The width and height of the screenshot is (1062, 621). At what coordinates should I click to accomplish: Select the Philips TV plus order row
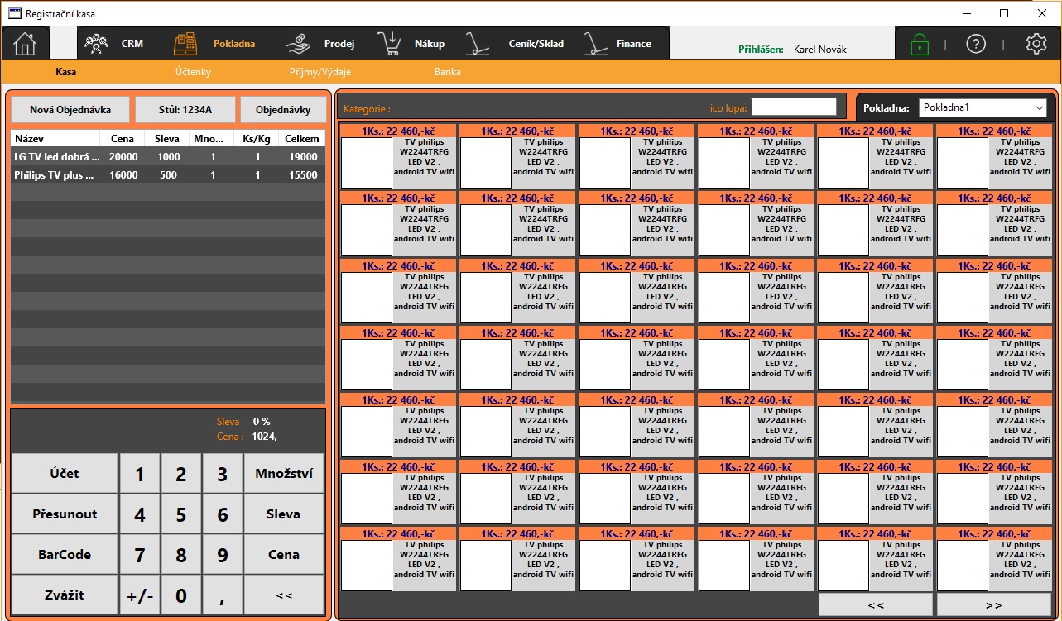pyautogui.click(x=167, y=174)
